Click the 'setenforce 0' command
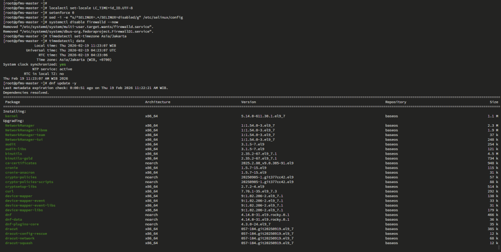The image size is (501, 252). click(61, 13)
